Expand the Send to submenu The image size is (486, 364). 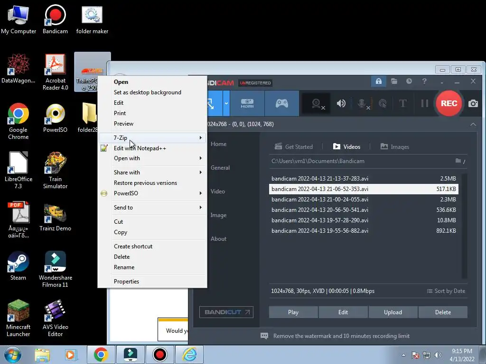[152, 208]
